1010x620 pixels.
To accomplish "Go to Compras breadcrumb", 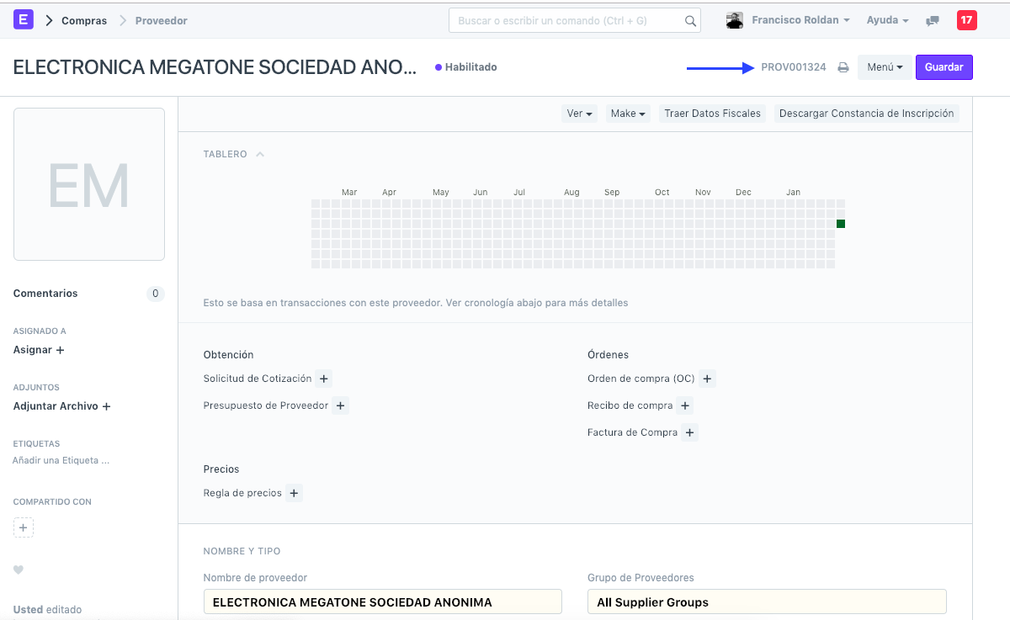I will coord(84,21).
